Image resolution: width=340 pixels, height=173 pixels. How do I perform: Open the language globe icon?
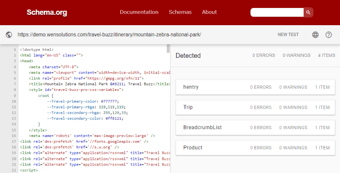click(315, 35)
